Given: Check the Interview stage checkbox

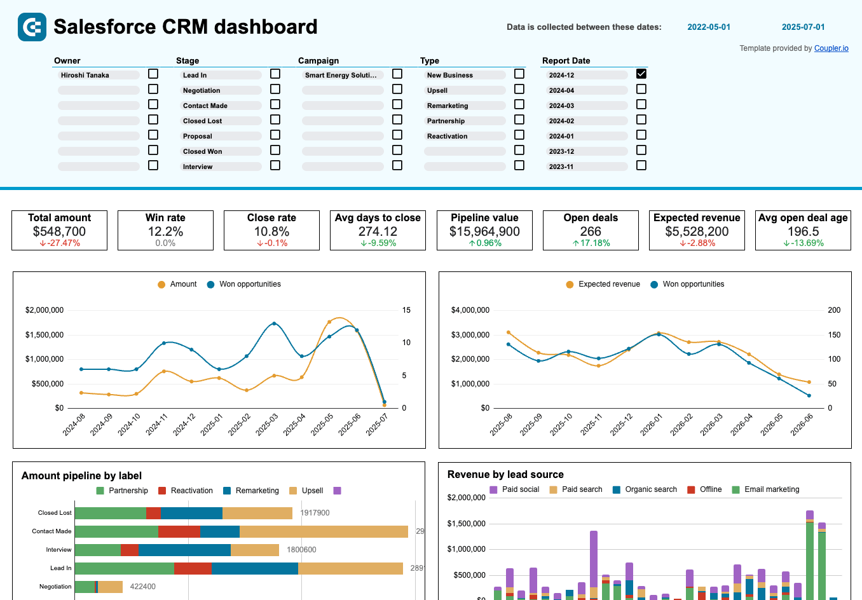Looking at the screenshot, I should tap(275, 165).
